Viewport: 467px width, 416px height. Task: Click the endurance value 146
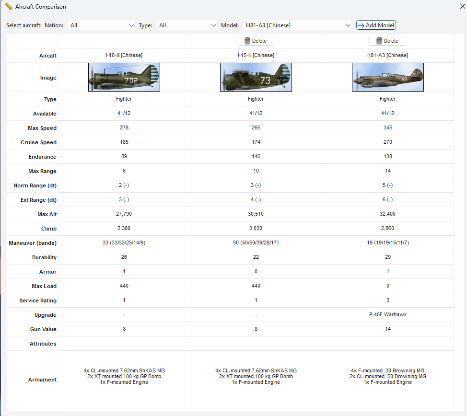tap(256, 156)
